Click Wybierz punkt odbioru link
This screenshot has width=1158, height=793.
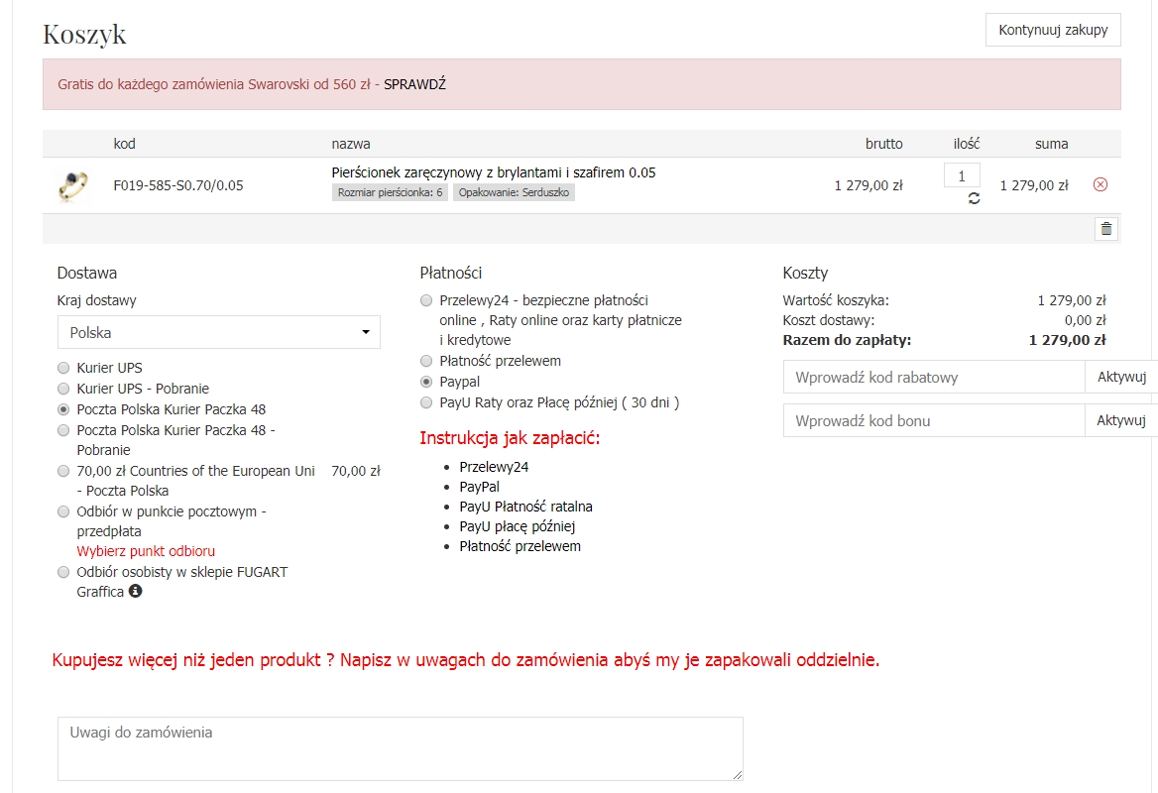146,551
